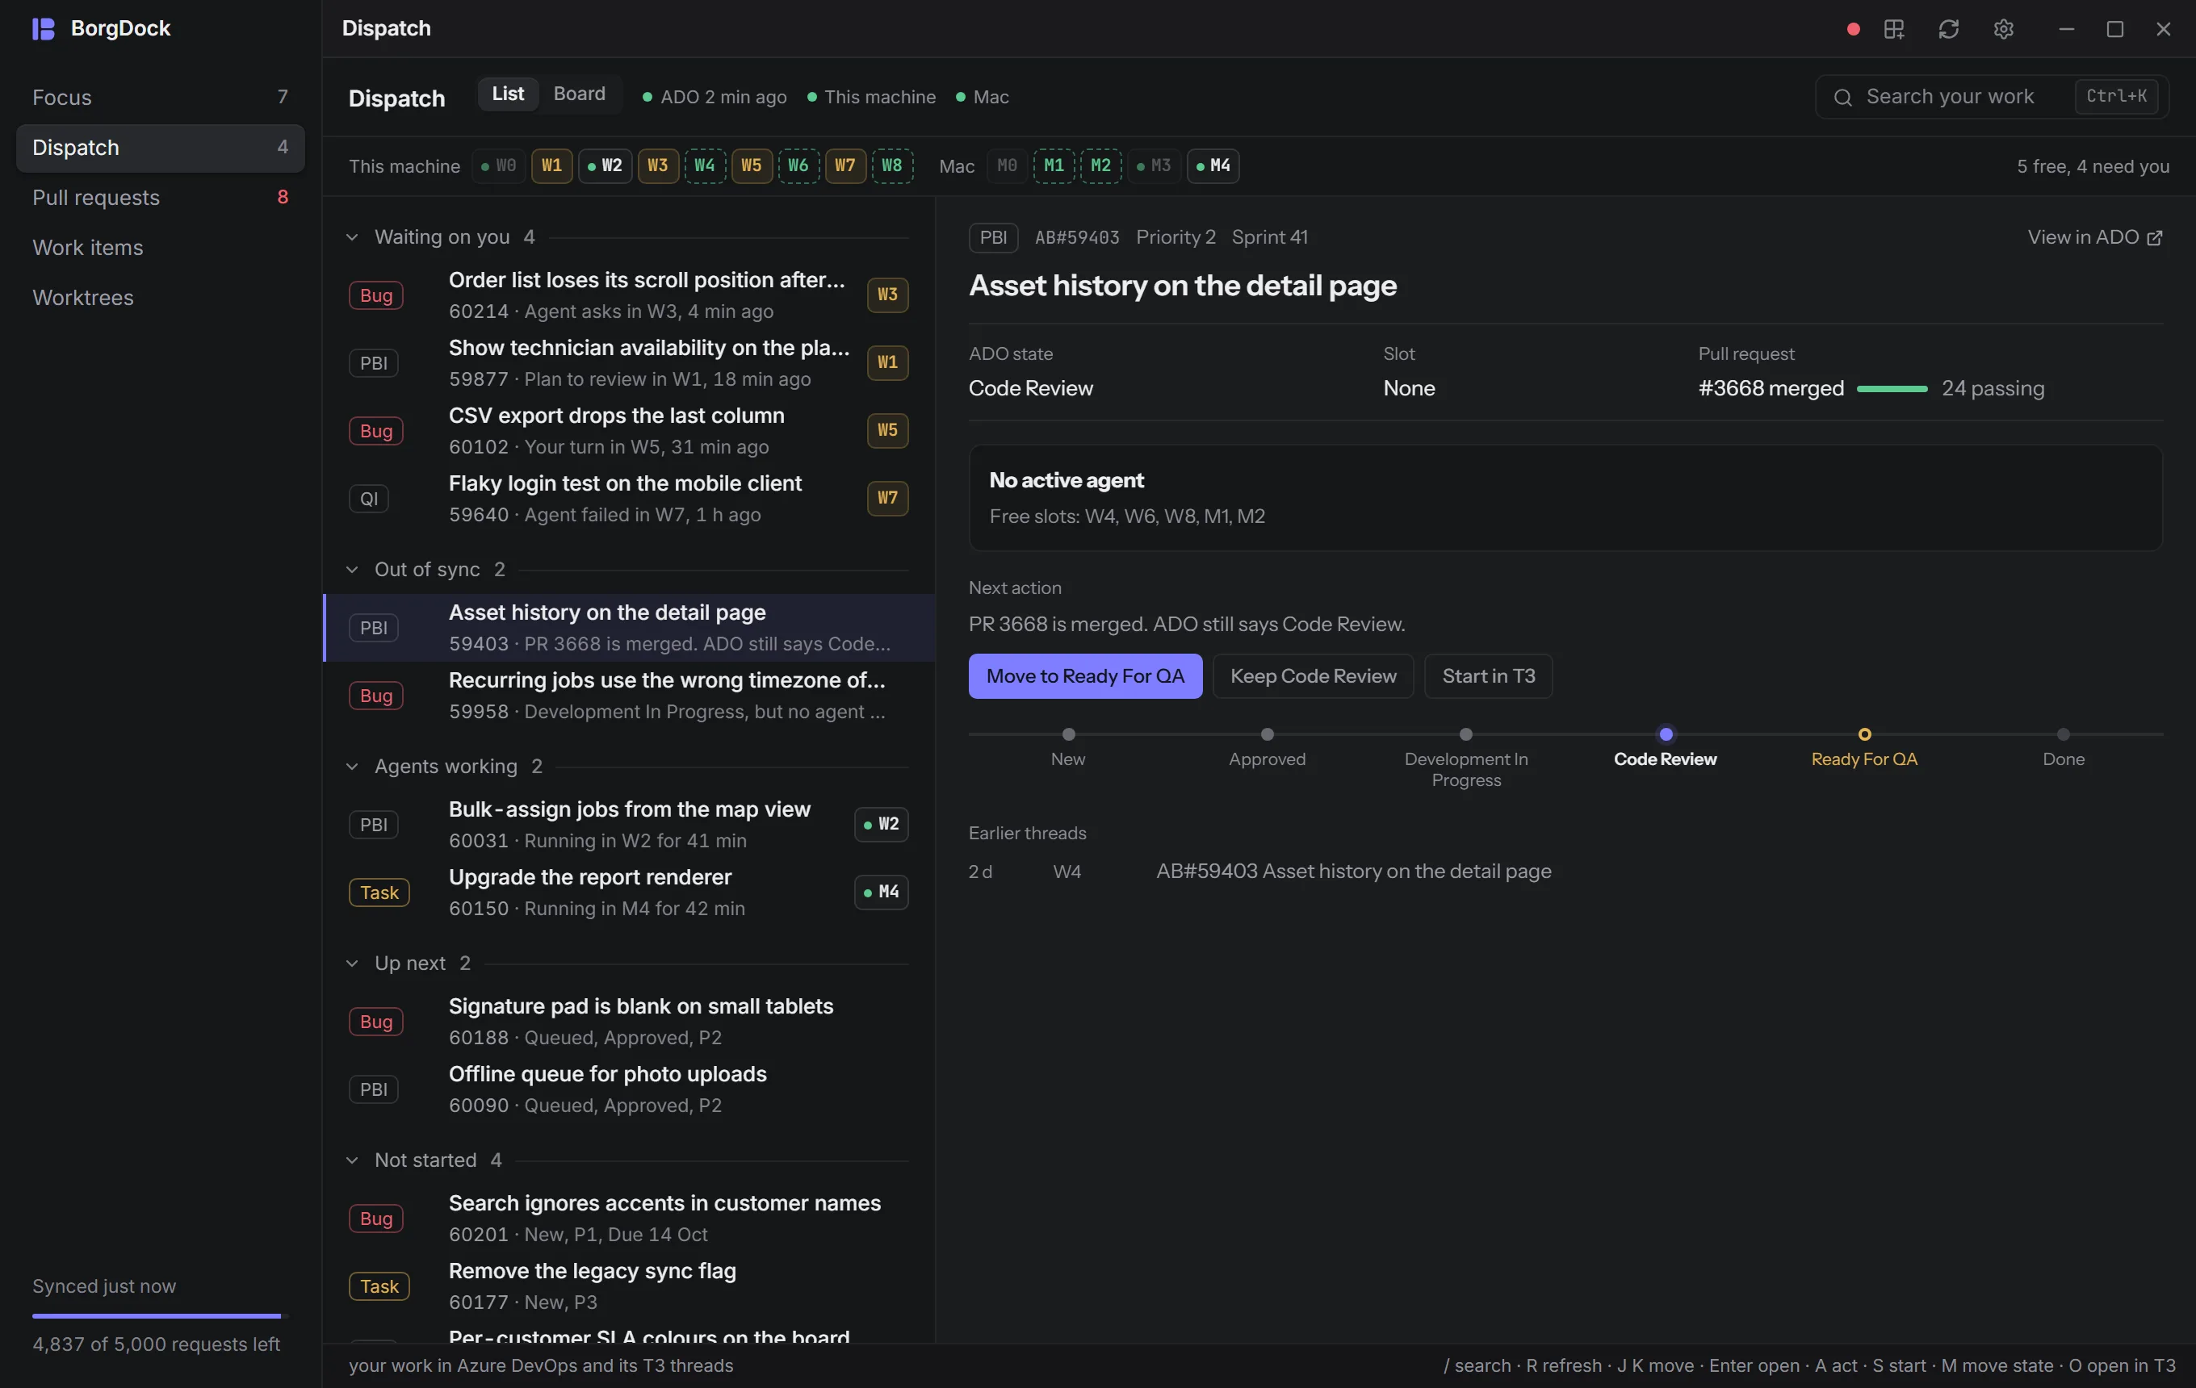The height and width of the screenshot is (1388, 2196).
Task: Select the W4 free slot chip
Action: [x=705, y=166]
